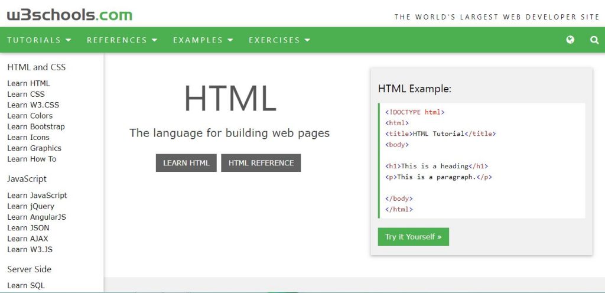The width and height of the screenshot is (605, 293).
Task: Click the HTML Example: heading
Action: click(x=415, y=89)
